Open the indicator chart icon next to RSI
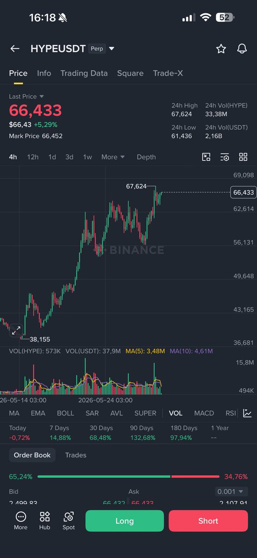 tap(248, 413)
